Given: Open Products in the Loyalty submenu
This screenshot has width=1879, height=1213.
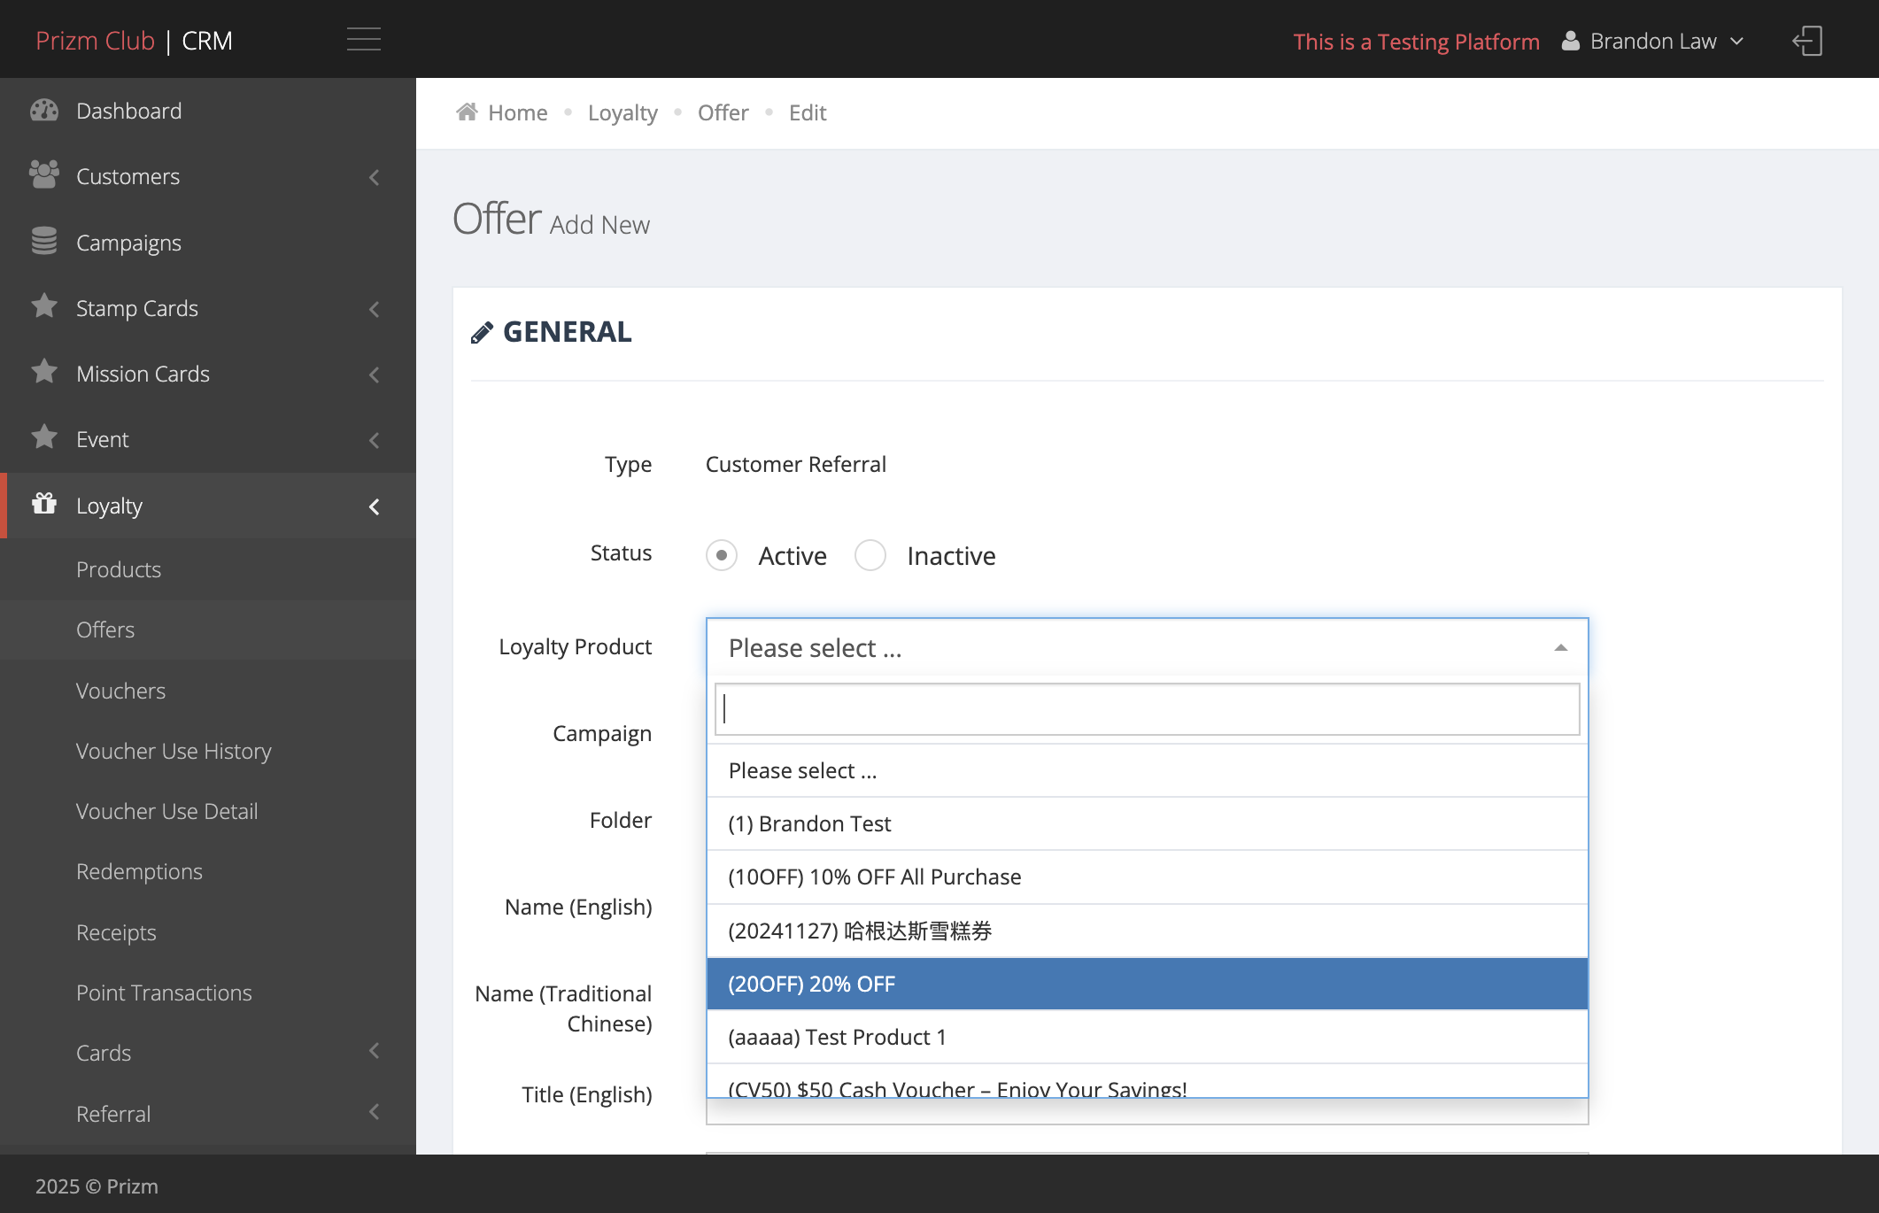Looking at the screenshot, I should (119, 569).
